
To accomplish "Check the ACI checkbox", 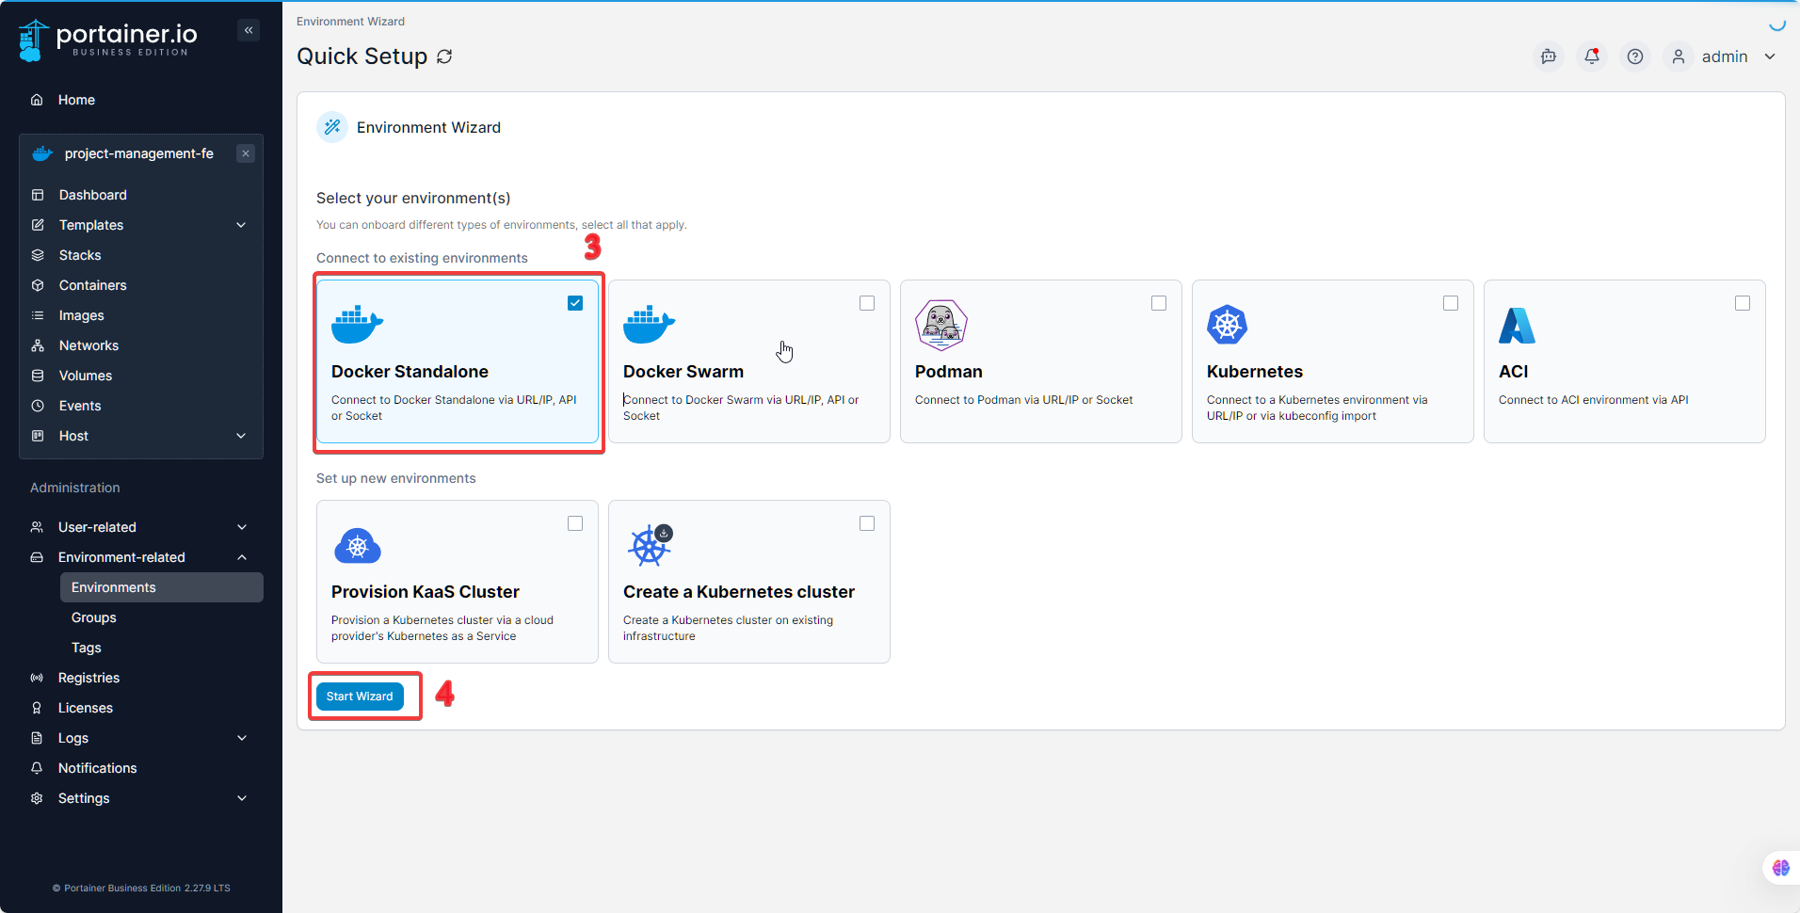I will click(1743, 303).
